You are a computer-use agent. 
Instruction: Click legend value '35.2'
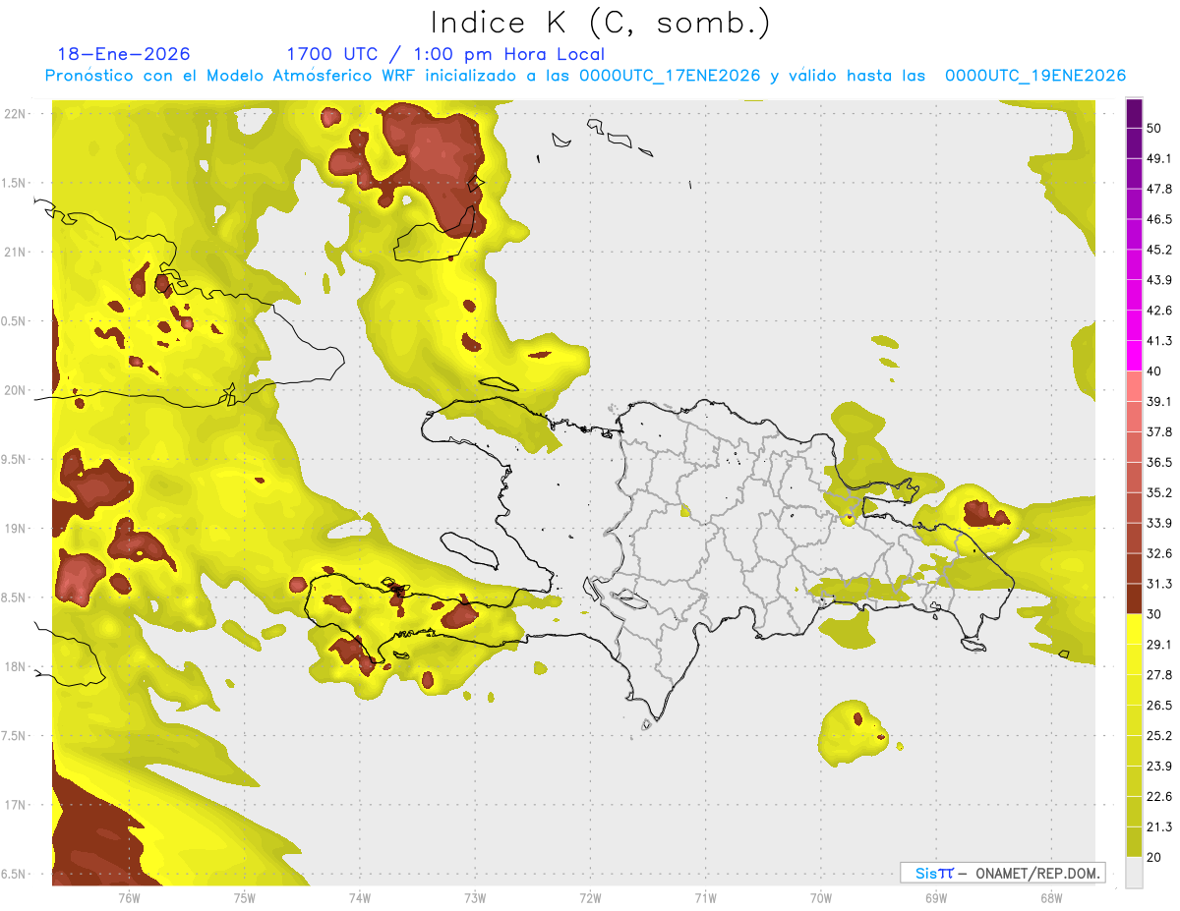coord(1159,492)
